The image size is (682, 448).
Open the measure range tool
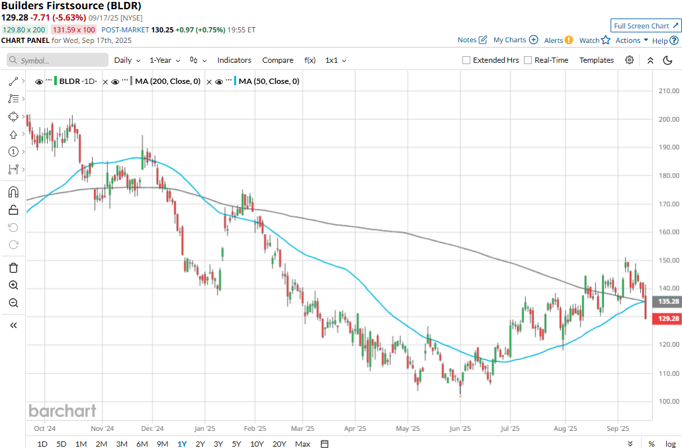coord(13,169)
